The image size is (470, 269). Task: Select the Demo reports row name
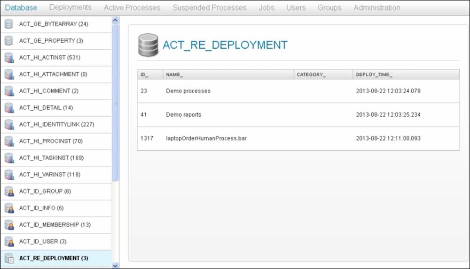tap(183, 114)
